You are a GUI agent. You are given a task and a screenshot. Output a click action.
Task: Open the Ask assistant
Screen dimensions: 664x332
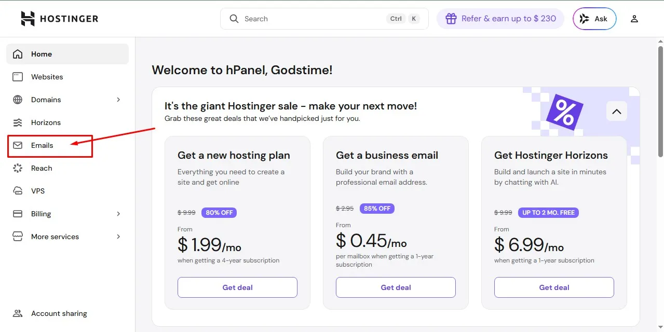(x=594, y=18)
